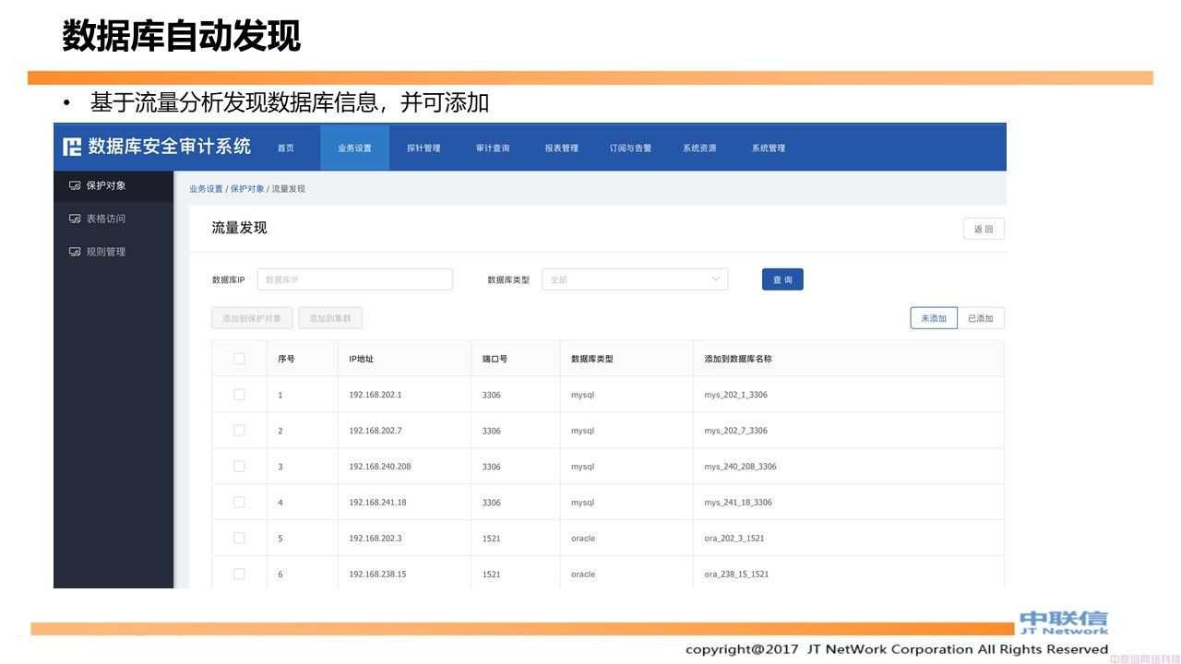Check the row for 192.168.202.1
Image resolution: width=1181 pixels, height=664 pixels.
click(x=239, y=395)
